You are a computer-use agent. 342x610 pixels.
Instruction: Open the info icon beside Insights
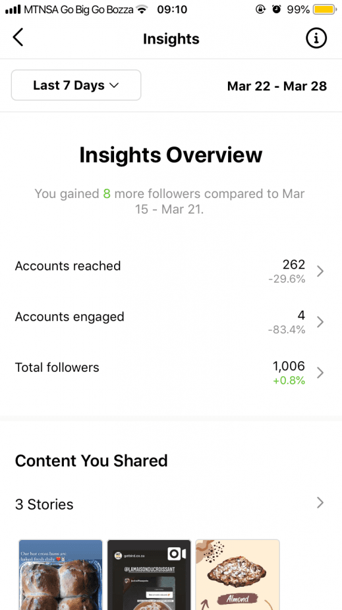point(316,38)
